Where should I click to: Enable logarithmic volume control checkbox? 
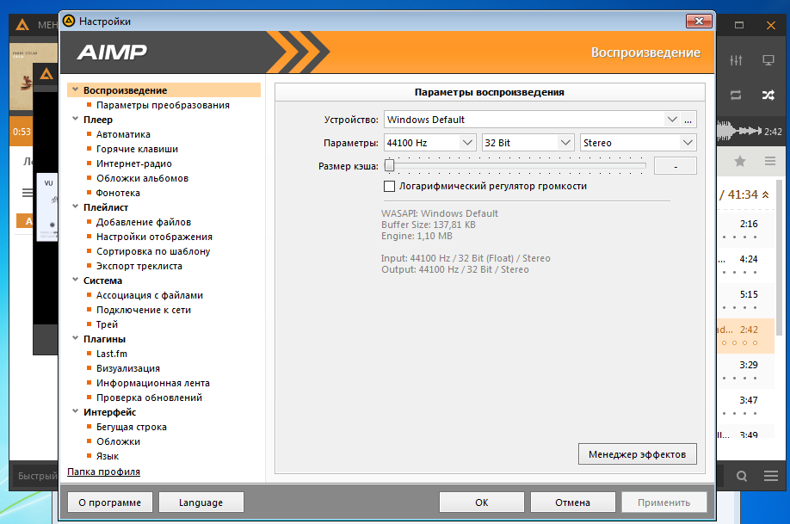pos(389,186)
